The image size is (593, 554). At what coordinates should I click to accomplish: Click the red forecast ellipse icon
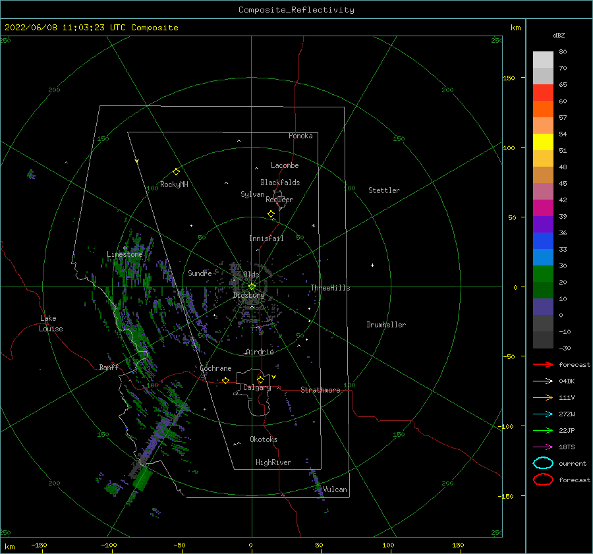pos(543,480)
